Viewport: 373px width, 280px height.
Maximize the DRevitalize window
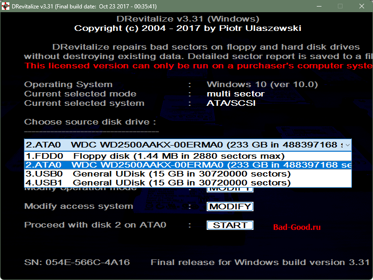(340, 6)
